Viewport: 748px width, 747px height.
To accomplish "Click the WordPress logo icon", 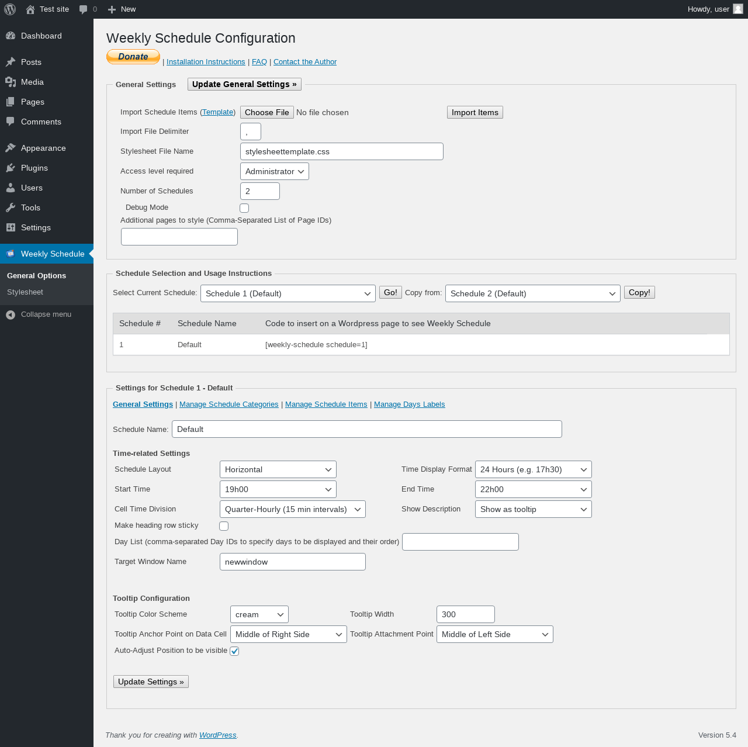I will (x=10, y=9).
